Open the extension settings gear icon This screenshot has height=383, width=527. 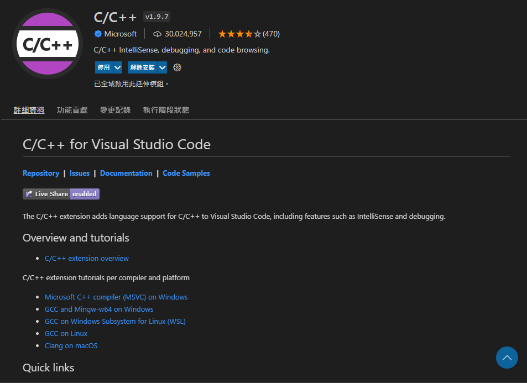coord(177,67)
